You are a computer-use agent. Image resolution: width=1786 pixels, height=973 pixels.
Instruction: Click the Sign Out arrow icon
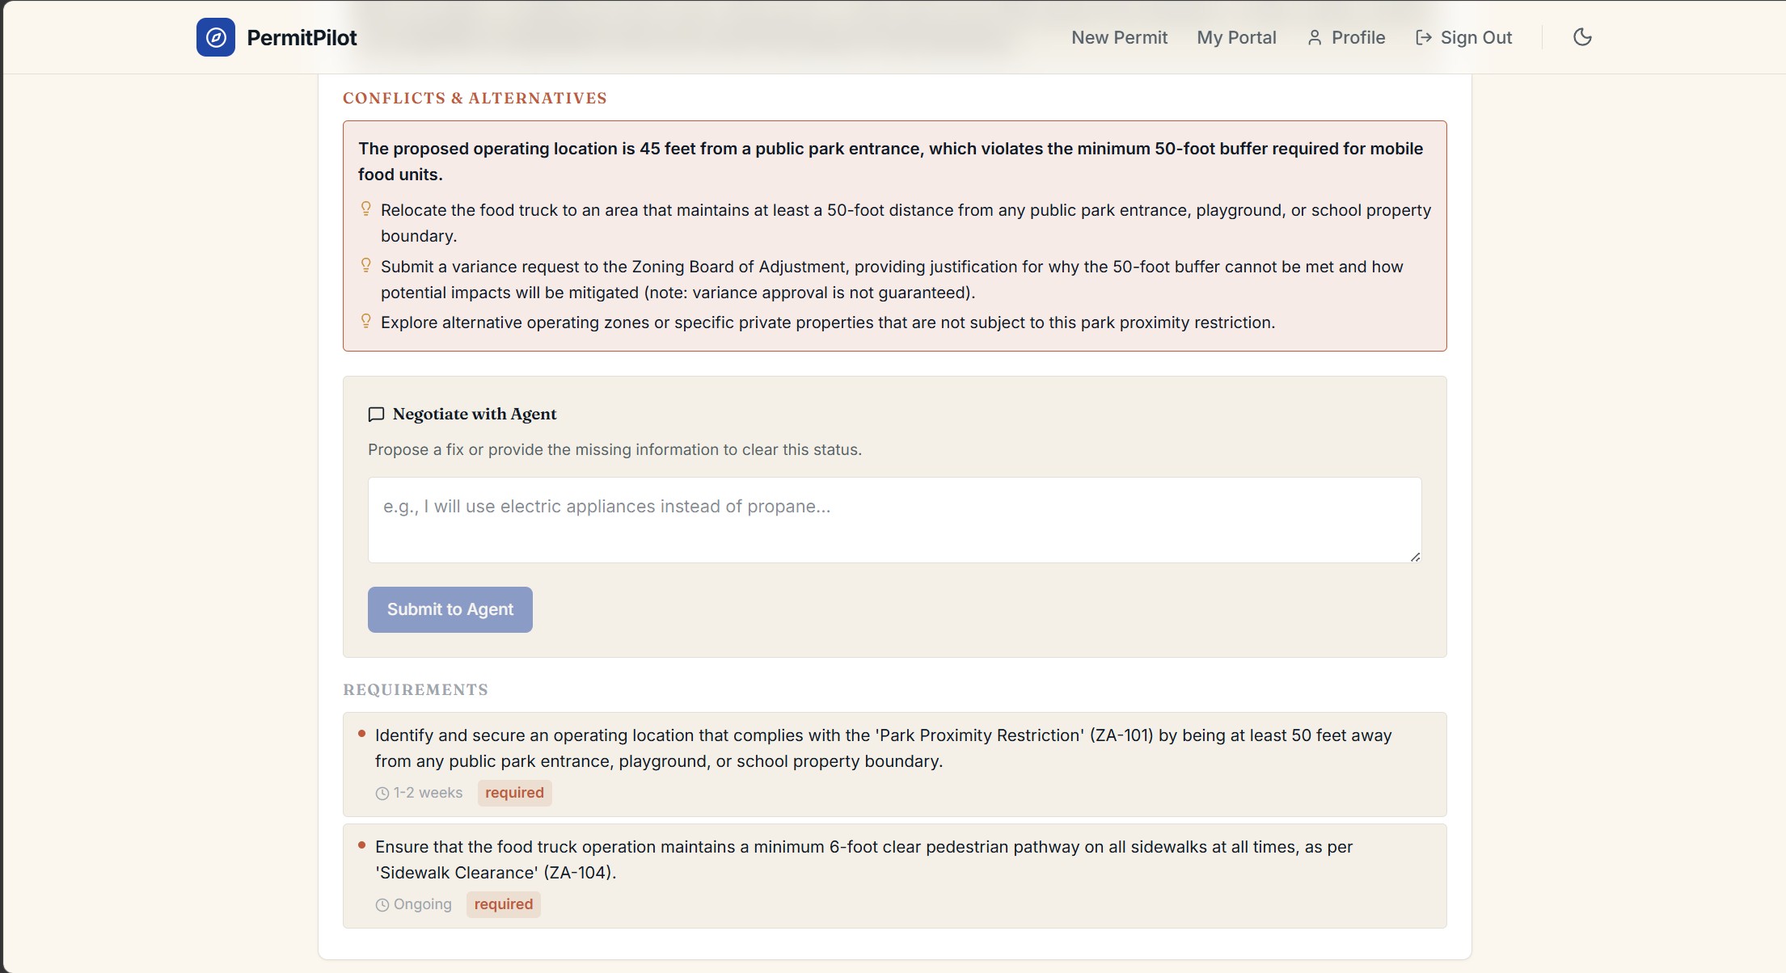tap(1424, 38)
